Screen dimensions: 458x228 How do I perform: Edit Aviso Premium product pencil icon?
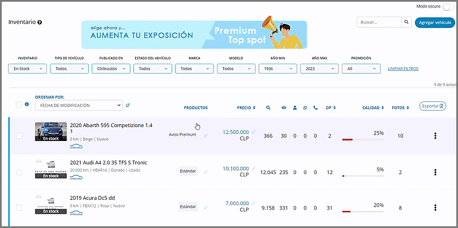[x=206, y=135]
